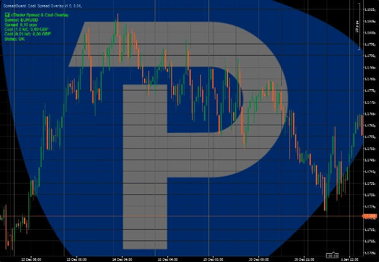379x262 pixels.
Task: Click the lowest price label on the price axis
Action: coord(370,252)
